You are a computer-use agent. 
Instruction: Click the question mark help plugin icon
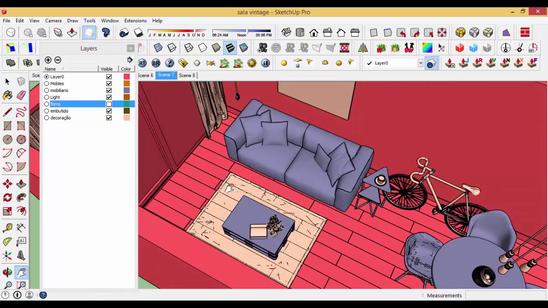point(170,63)
